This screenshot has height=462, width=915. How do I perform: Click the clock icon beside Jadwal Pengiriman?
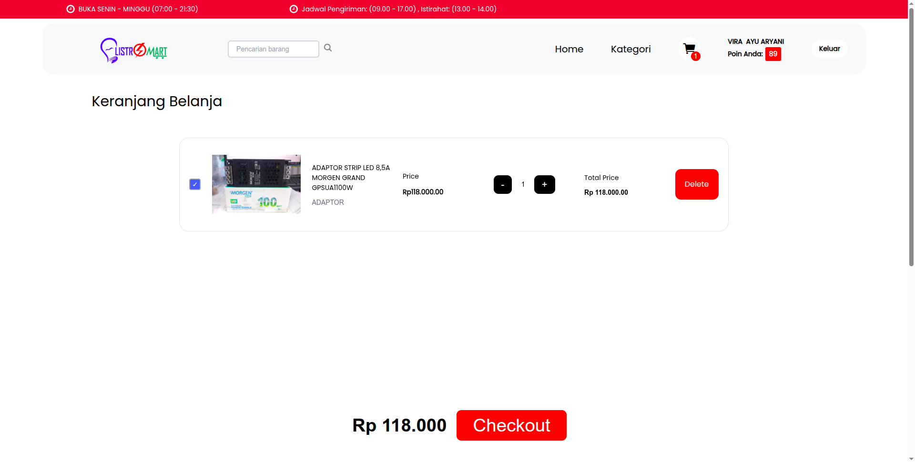294,9
